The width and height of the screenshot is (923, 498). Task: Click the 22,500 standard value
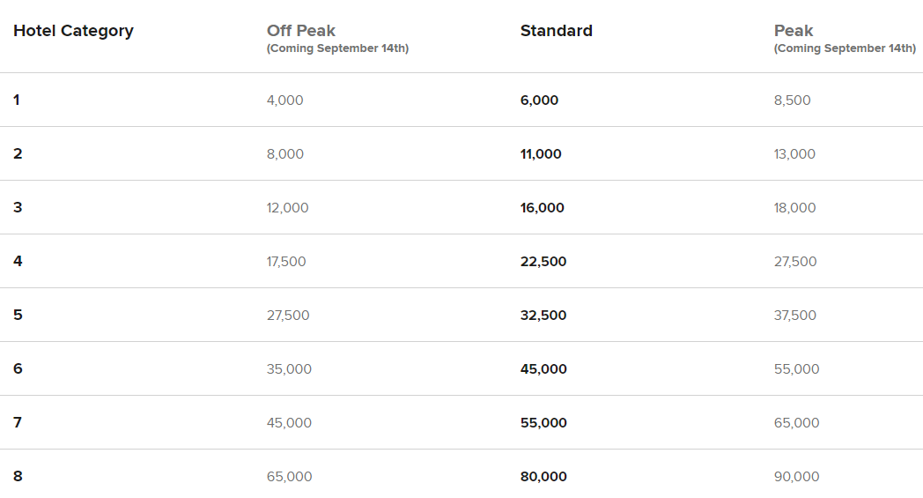tap(543, 261)
